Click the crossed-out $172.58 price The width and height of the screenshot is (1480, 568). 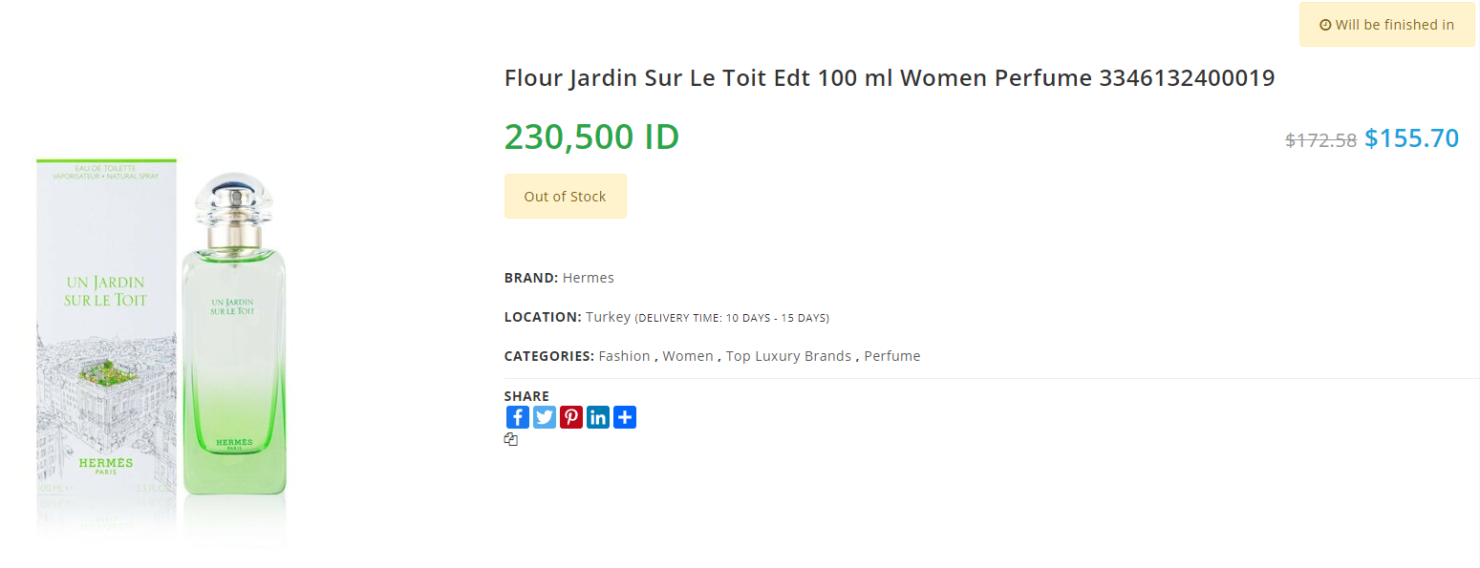[x=1320, y=140]
